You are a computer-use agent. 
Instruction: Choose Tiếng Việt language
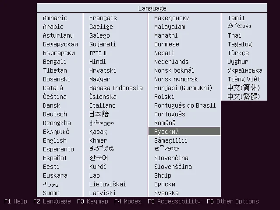(244, 79)
